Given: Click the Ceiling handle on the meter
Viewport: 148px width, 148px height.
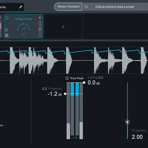Looking at the screenshot, I should (x=84, y=83).
